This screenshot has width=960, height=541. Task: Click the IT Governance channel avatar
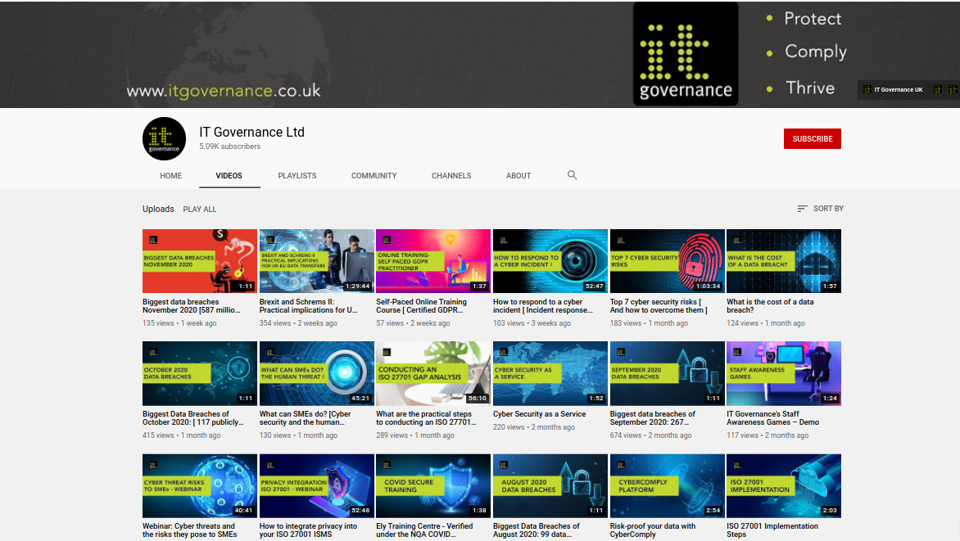[x=164, y=139]
